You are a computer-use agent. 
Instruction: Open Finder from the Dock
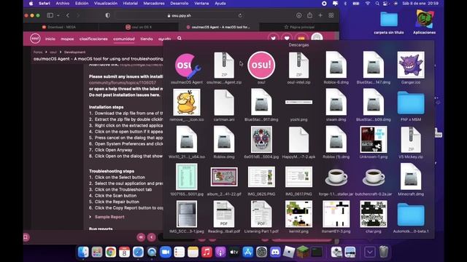[83, 253]
